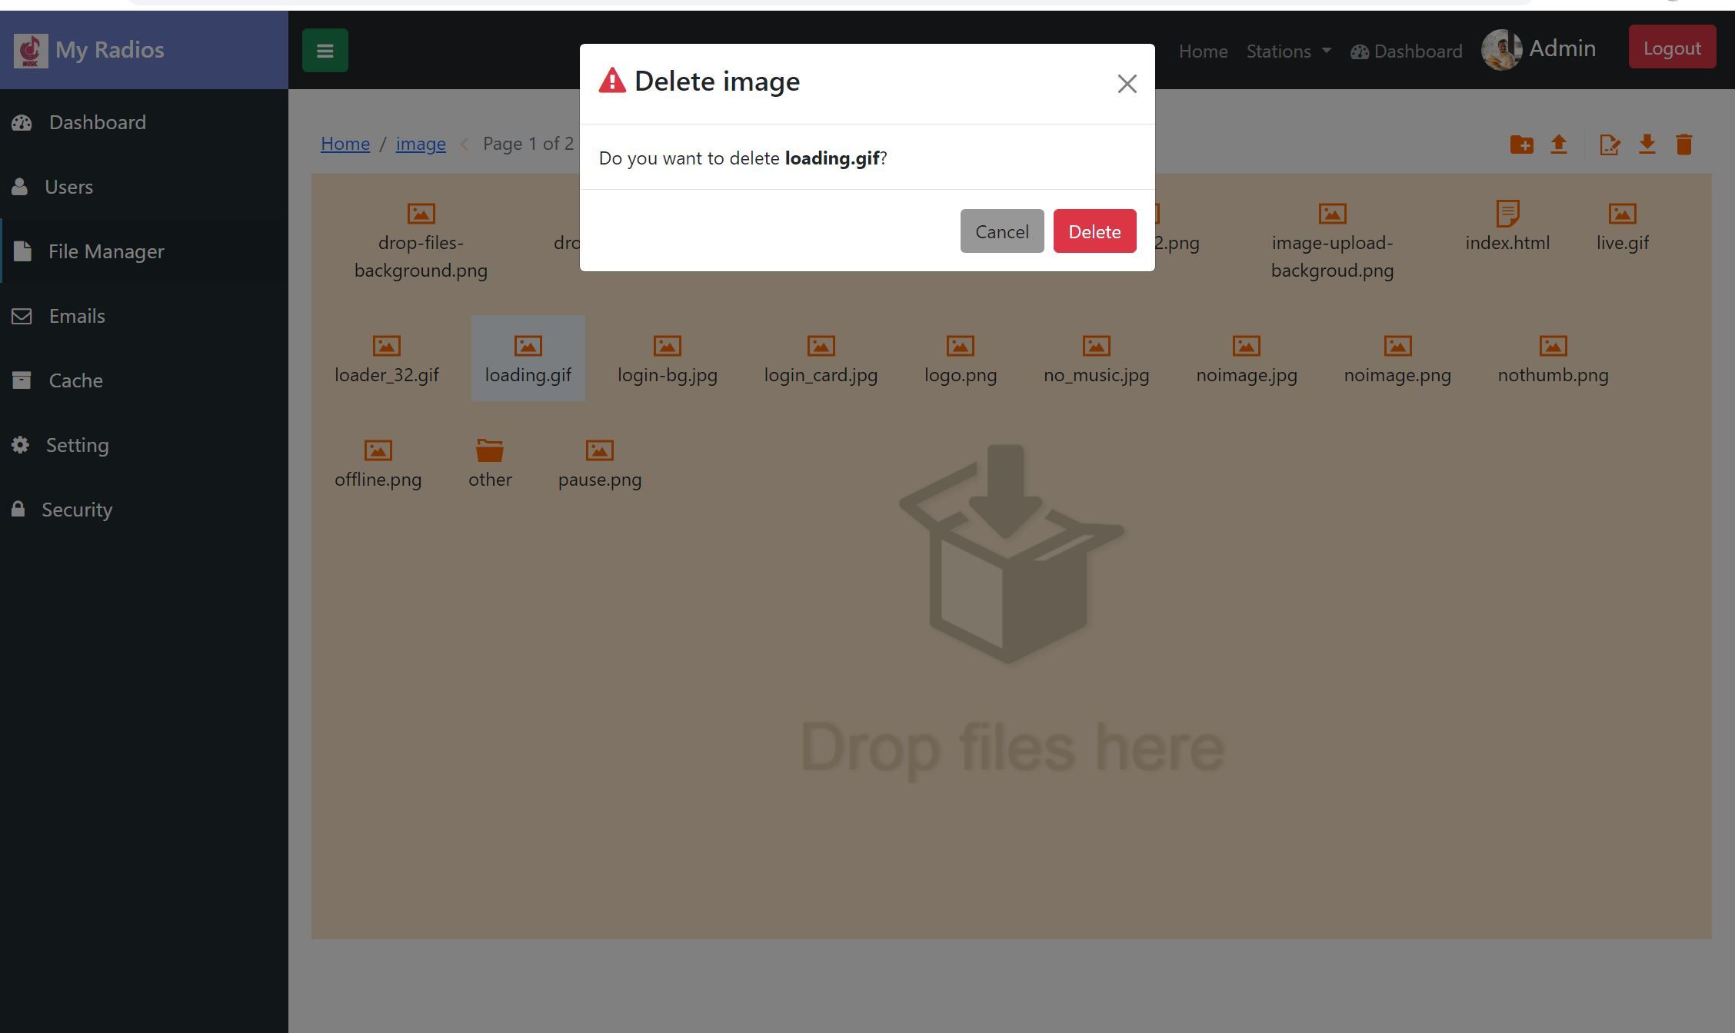Select login_card.jpg file icon
This screenshot has height=1033, width=1735.
coord(821,346)
